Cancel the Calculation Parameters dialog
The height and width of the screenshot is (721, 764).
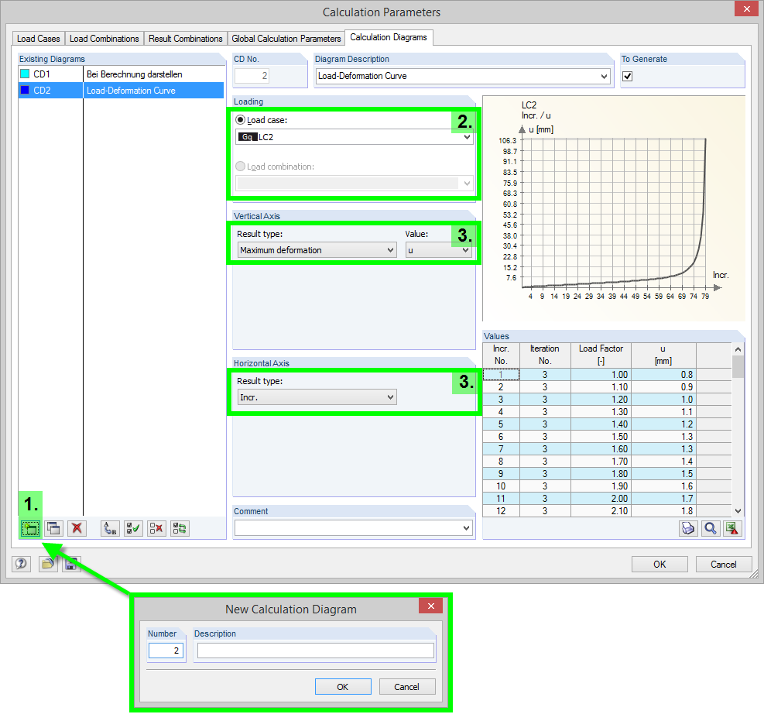723,564
